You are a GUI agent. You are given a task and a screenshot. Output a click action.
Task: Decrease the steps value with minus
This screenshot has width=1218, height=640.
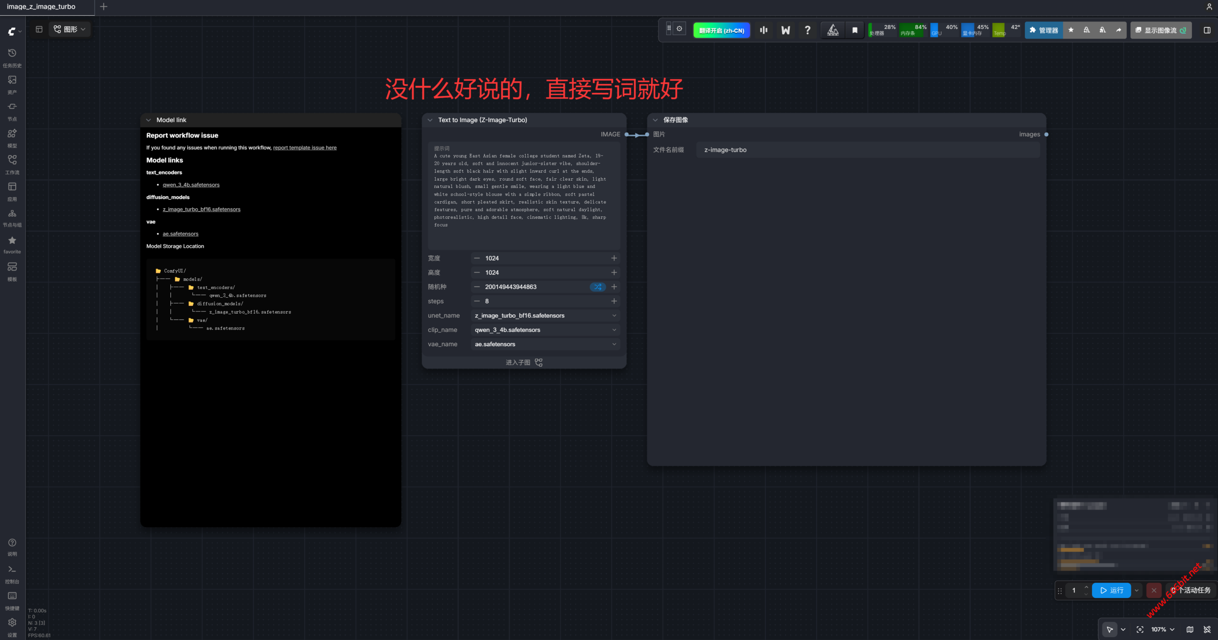[x=477, y=301]
